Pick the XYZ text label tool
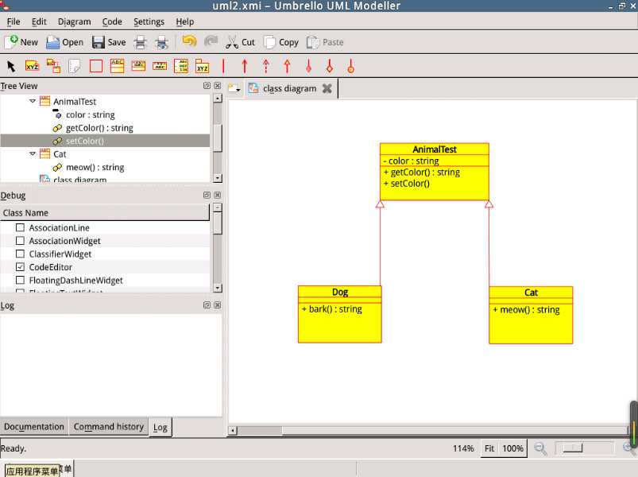The width and height of the screenshot is (638, 477). coord(32,66)
